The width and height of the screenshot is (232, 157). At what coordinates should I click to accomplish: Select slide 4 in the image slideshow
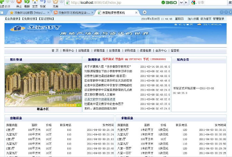point(79,105)
